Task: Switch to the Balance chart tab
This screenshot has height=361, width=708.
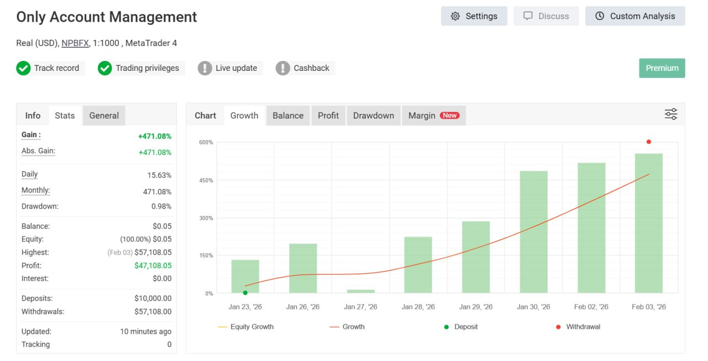Action: coord(288,116)
